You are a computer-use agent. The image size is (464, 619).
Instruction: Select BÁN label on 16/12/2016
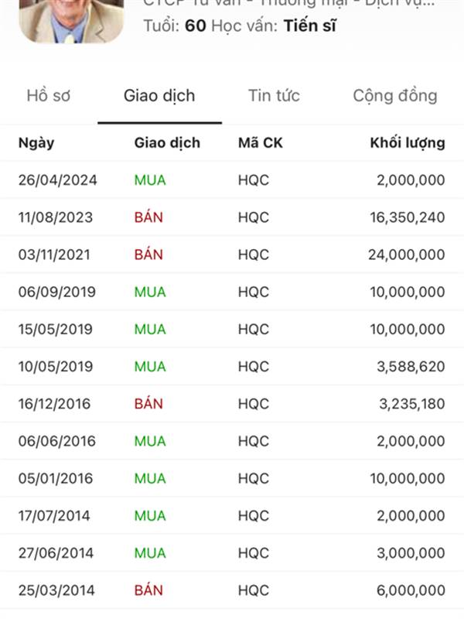(148, 403)
